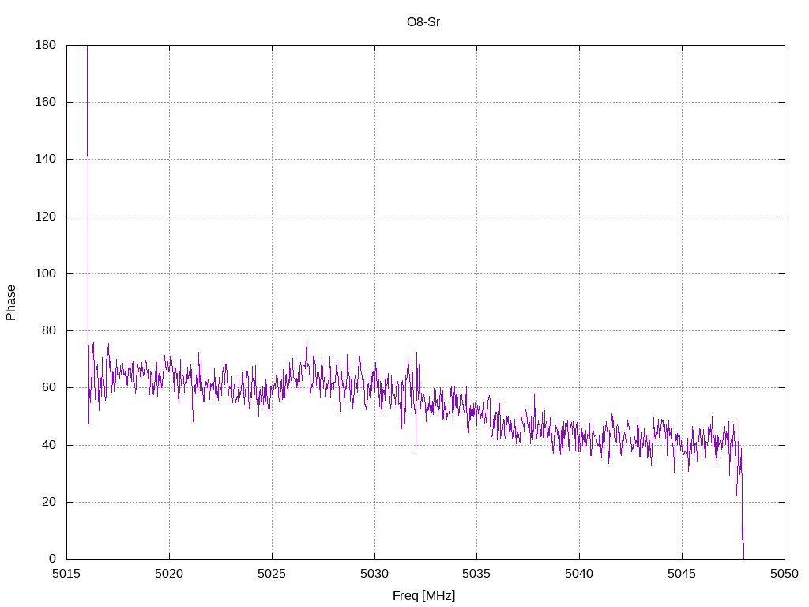Viewport: 809px width, 607px height.
Task: Click the y-axis tick label 120
Action: click(45, 217)
